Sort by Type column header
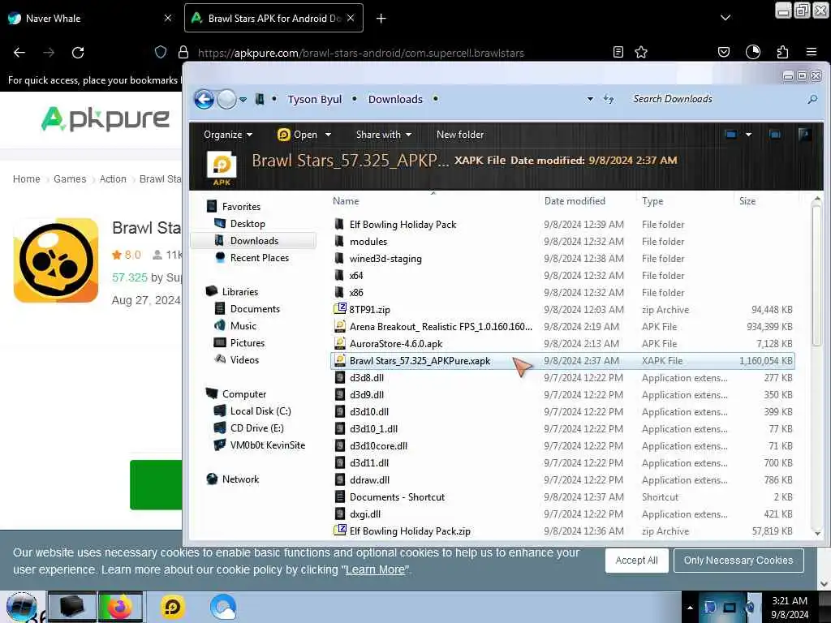 coord(652,201)
